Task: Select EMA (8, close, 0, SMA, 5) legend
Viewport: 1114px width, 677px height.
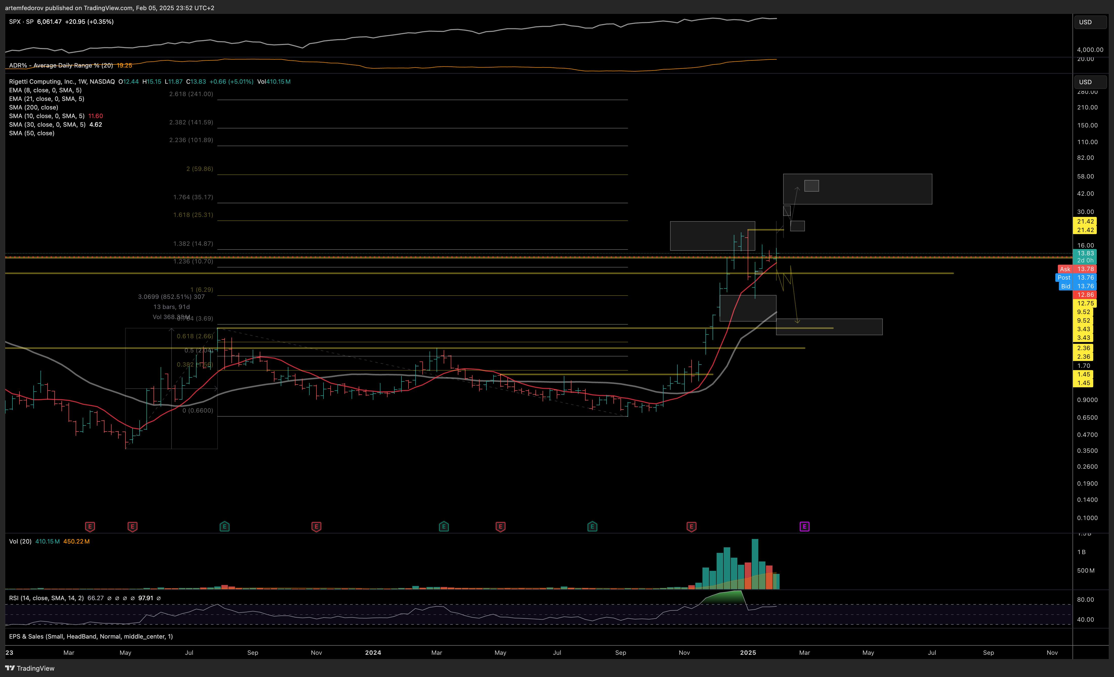Action: click(45, 90)
